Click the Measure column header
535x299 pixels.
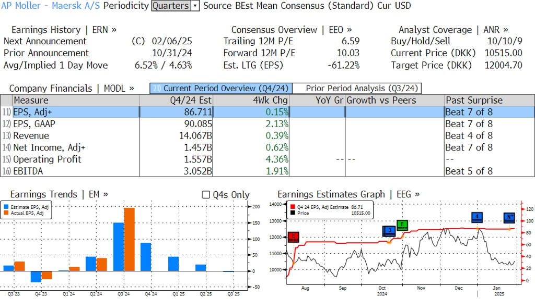pos(76,101)
